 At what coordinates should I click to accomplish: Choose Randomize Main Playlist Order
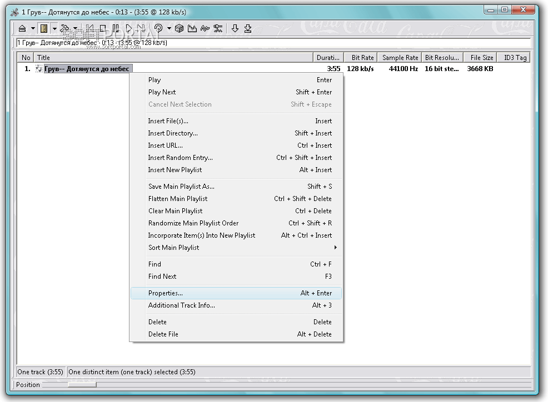(x=236, y=223)
